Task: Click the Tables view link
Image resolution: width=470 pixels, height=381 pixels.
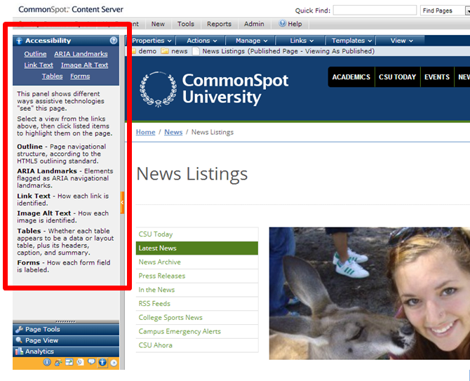Action: (52, 76)
